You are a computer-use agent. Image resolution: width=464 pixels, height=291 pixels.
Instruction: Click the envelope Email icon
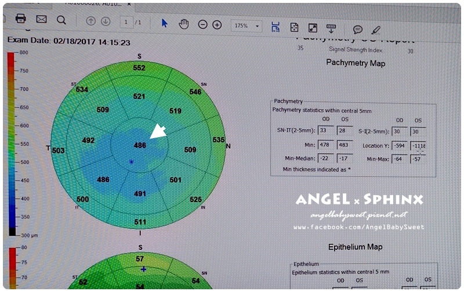click(41, 19)
